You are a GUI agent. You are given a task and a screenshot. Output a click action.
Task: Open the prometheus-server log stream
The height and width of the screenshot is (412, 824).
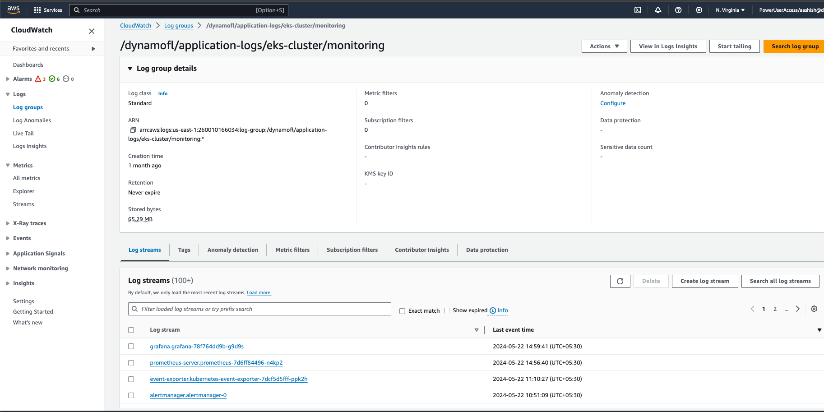pos(216,363)
